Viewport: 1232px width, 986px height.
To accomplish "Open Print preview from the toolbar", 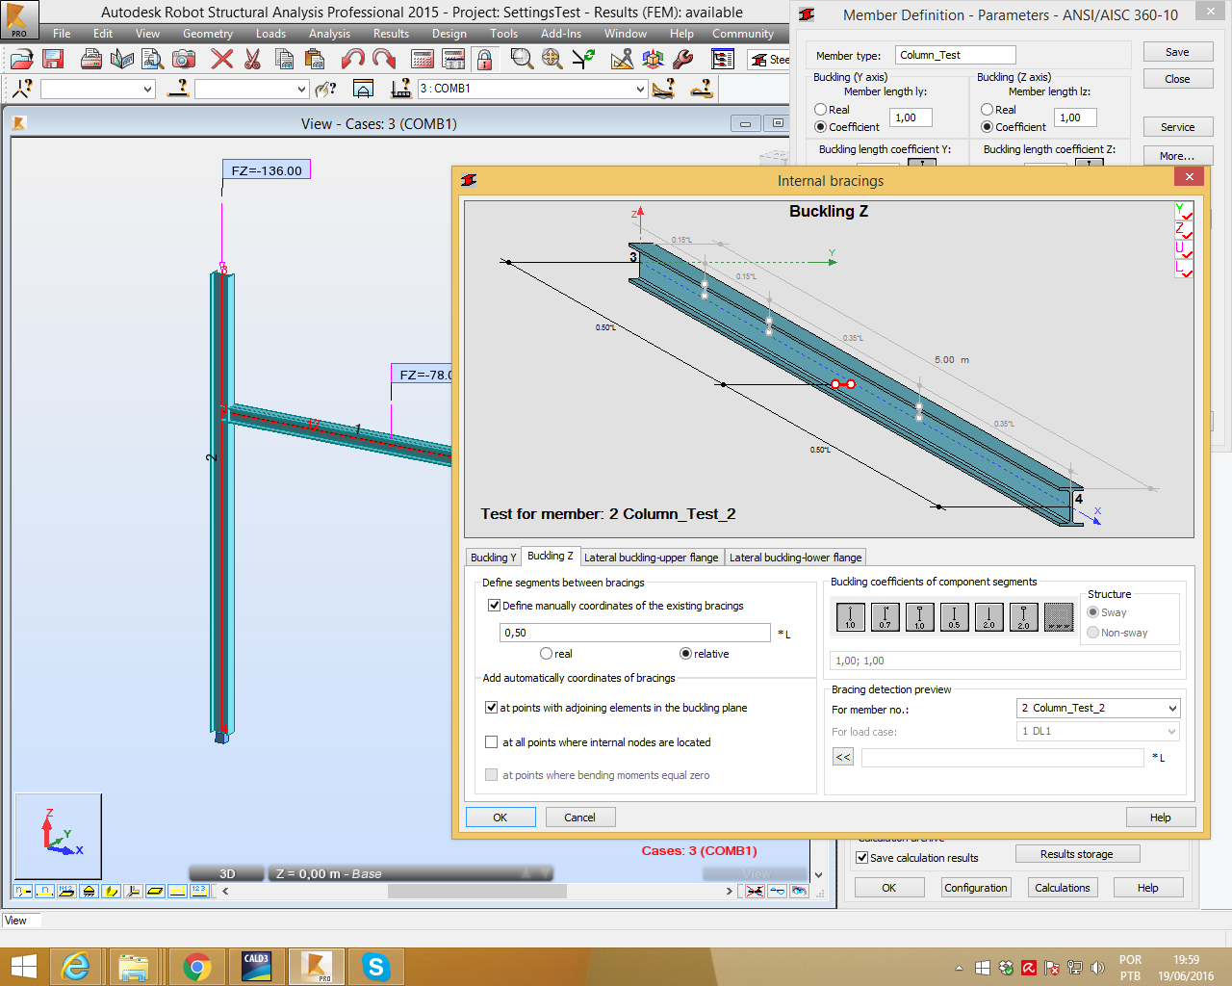I will (153, 60).
